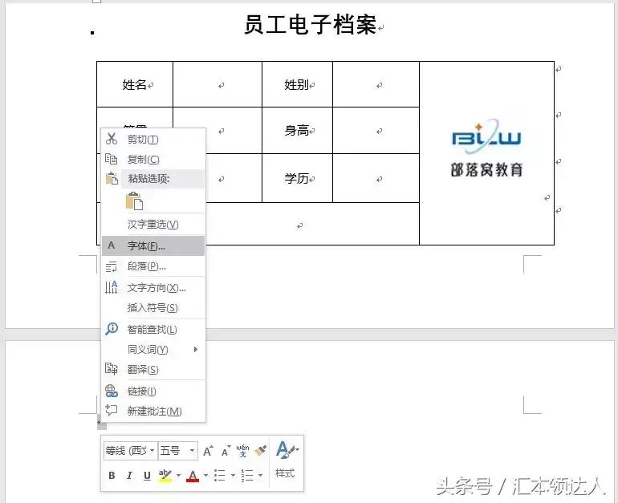Viewport: 618px width, 503px height.
Task: Click the paragraph lines icon
Action: click(112, 266)
